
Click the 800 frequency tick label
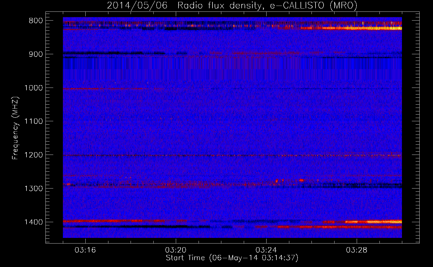pyautogui.click(x=36, y=21)
